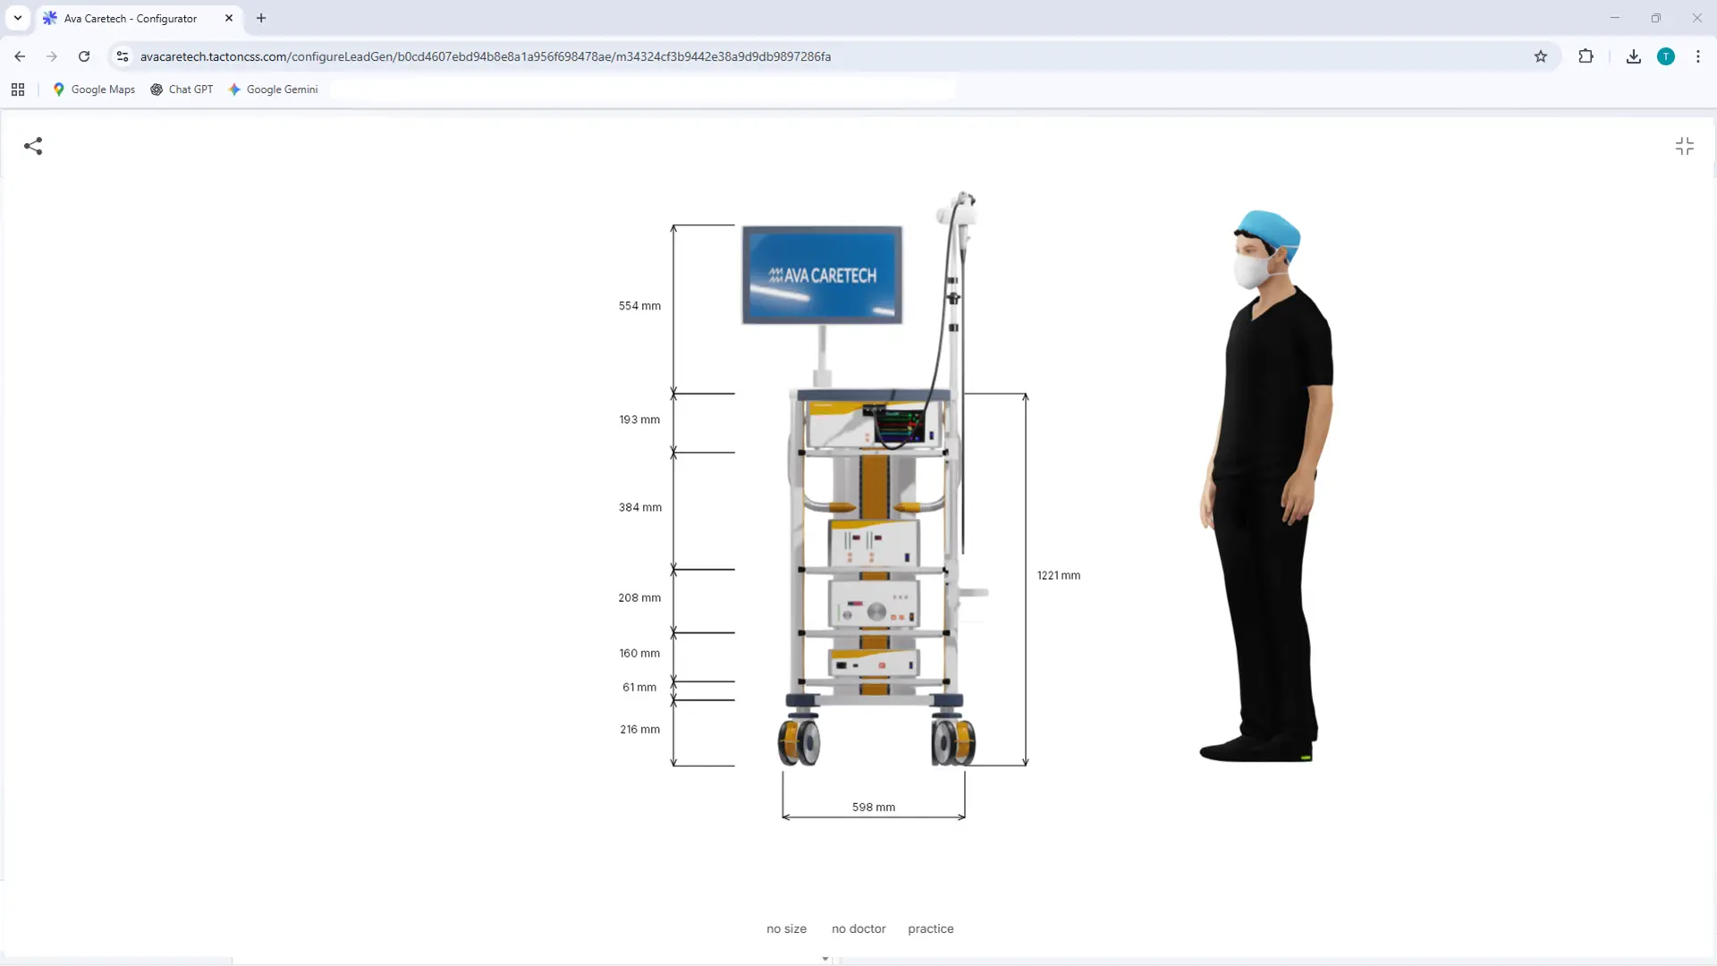Click the Chrome profile avatar
The height and width of the screenshot is (966, 1717).
(1665, 56)
